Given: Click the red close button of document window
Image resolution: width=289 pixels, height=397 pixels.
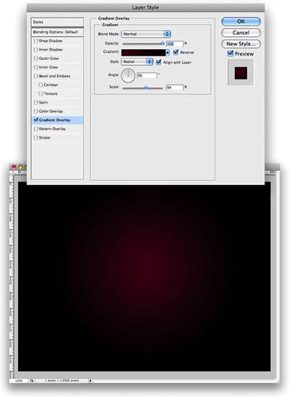Looking at the screenshot, I should 14,166.
